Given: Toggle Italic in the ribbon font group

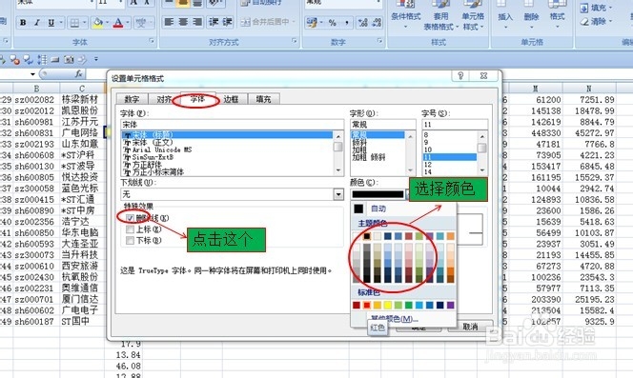Looking at the screenshot, I should 37,23.
